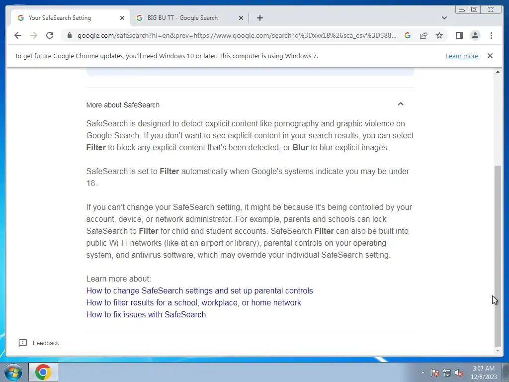Open How to fix issues with SafeSearch
The image size is (509, 382).
[146, 315]
